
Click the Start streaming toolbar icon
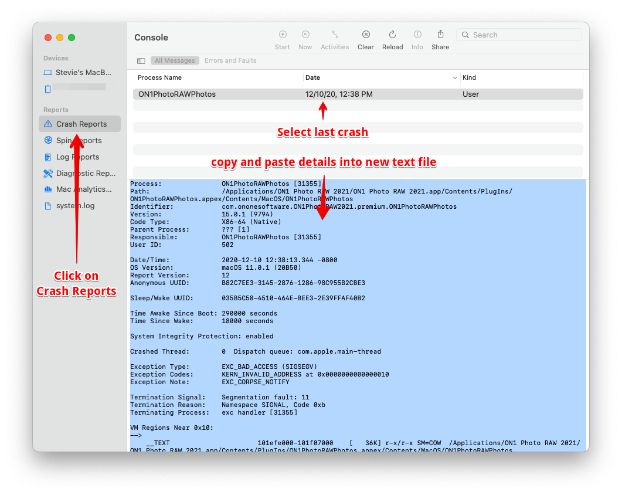tap(283, 35)
